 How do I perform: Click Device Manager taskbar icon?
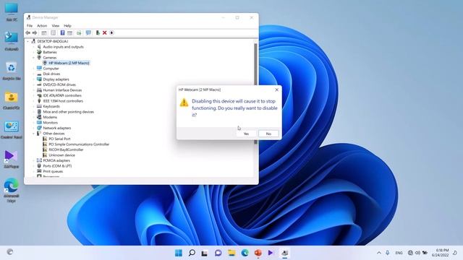click(284, 253)
